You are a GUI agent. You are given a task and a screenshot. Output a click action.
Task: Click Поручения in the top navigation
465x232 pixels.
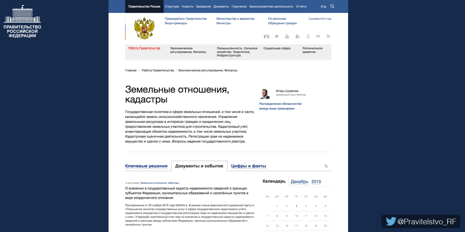[x=239, y=7]
